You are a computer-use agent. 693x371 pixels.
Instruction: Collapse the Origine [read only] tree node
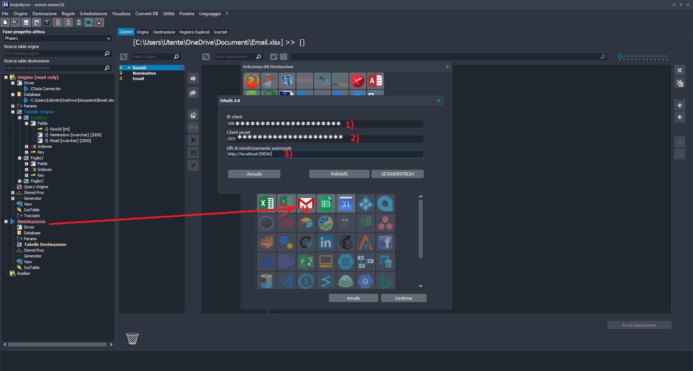click(x=6, y=77)
